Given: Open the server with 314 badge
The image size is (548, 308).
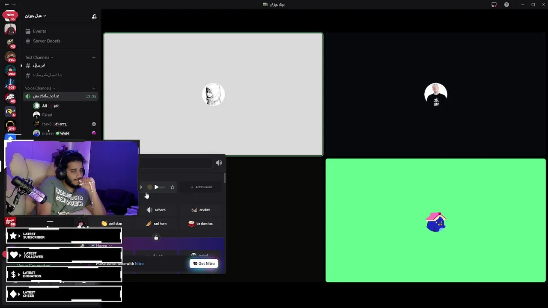Looking at the screenshot, I should (x=10, y=125).
